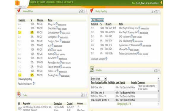178x111 pixels.
Task: Sort Meaningful Use by Complete column
Action: (x=22, y=20)
